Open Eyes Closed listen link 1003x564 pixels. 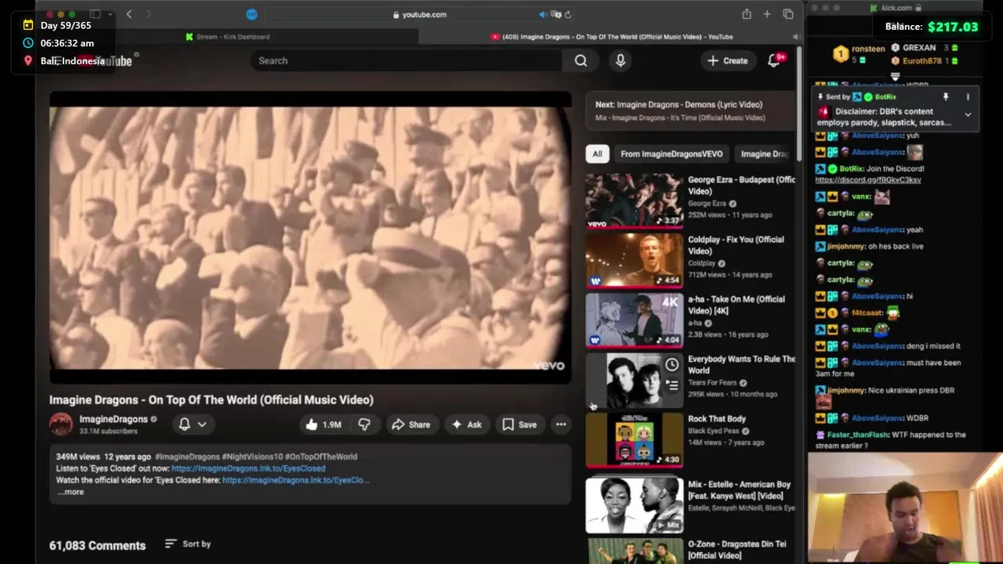pos(248,468)
